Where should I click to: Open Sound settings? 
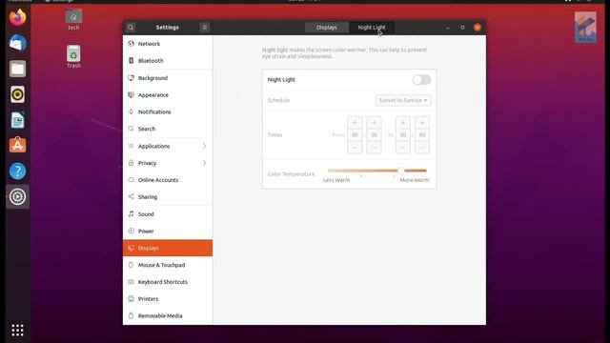168,213
